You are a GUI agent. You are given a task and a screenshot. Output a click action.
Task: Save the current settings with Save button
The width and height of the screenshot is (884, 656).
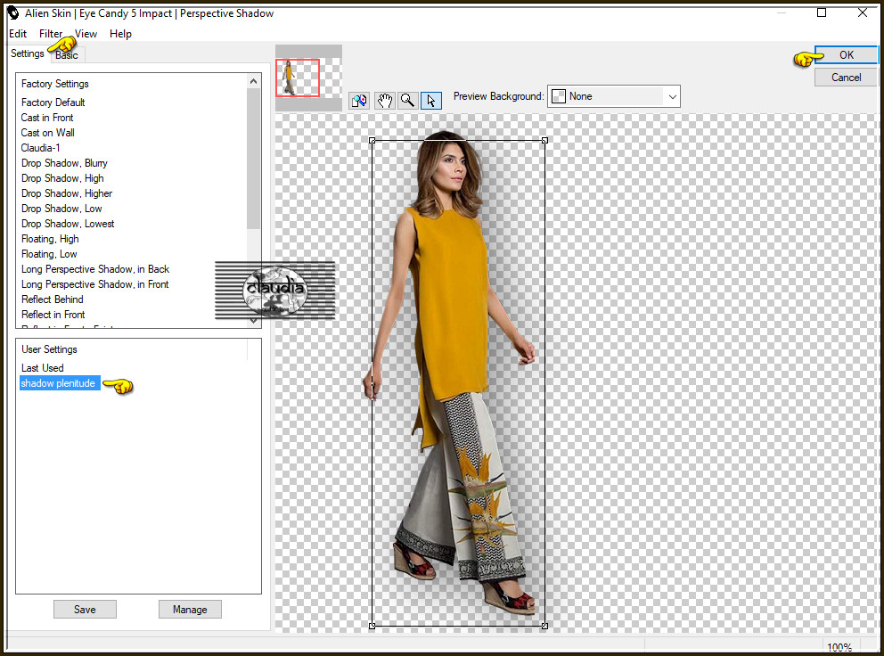pos(86,609)
